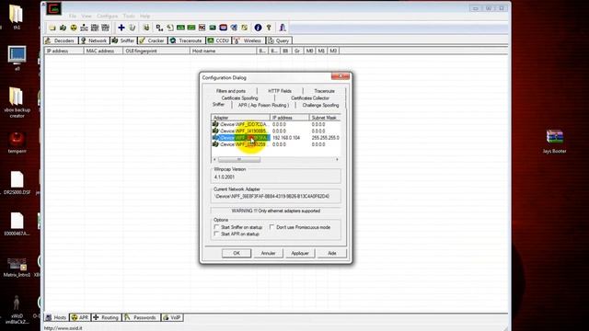This screenshot has width=589, height=331.
Task: Click the Aide button
Action: tap(331, 254)
